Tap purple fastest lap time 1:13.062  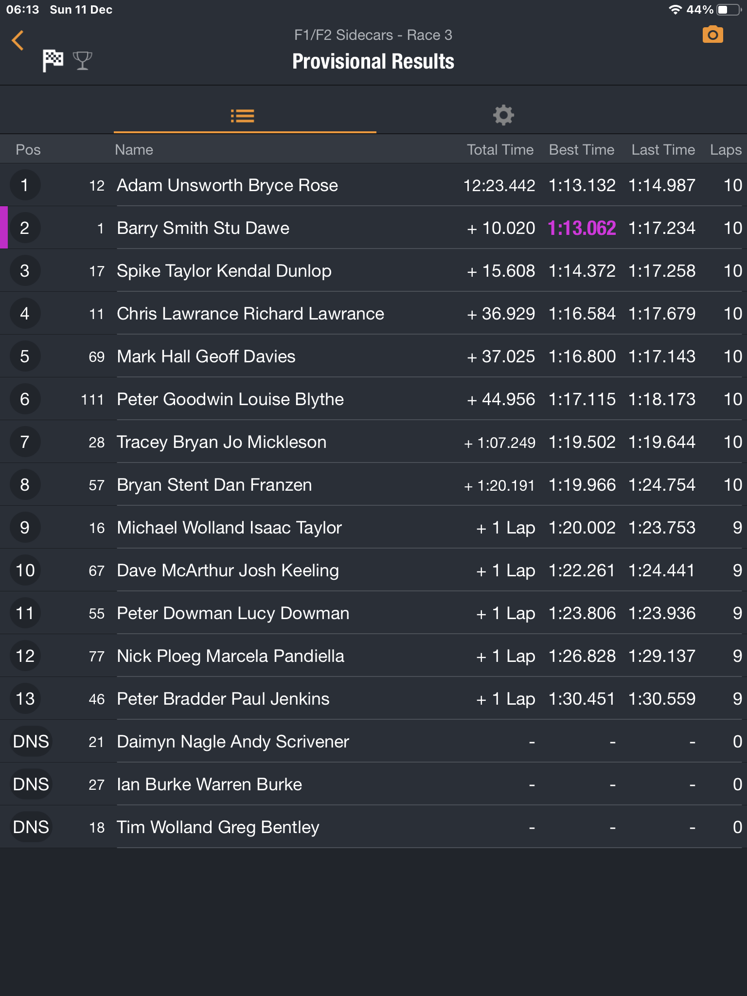(582, 228)
